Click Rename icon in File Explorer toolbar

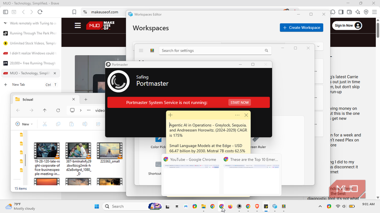[85, 124]
